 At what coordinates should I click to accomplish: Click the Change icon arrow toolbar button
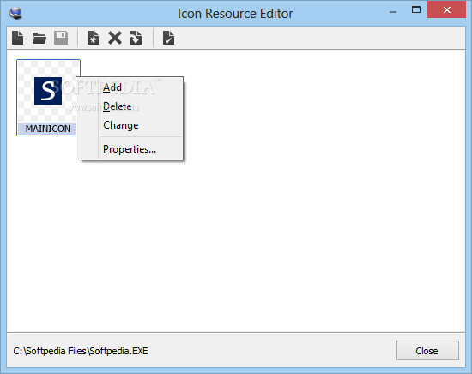pos(136,38)
